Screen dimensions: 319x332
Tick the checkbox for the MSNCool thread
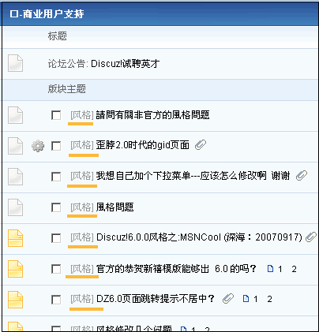point(56,238)
